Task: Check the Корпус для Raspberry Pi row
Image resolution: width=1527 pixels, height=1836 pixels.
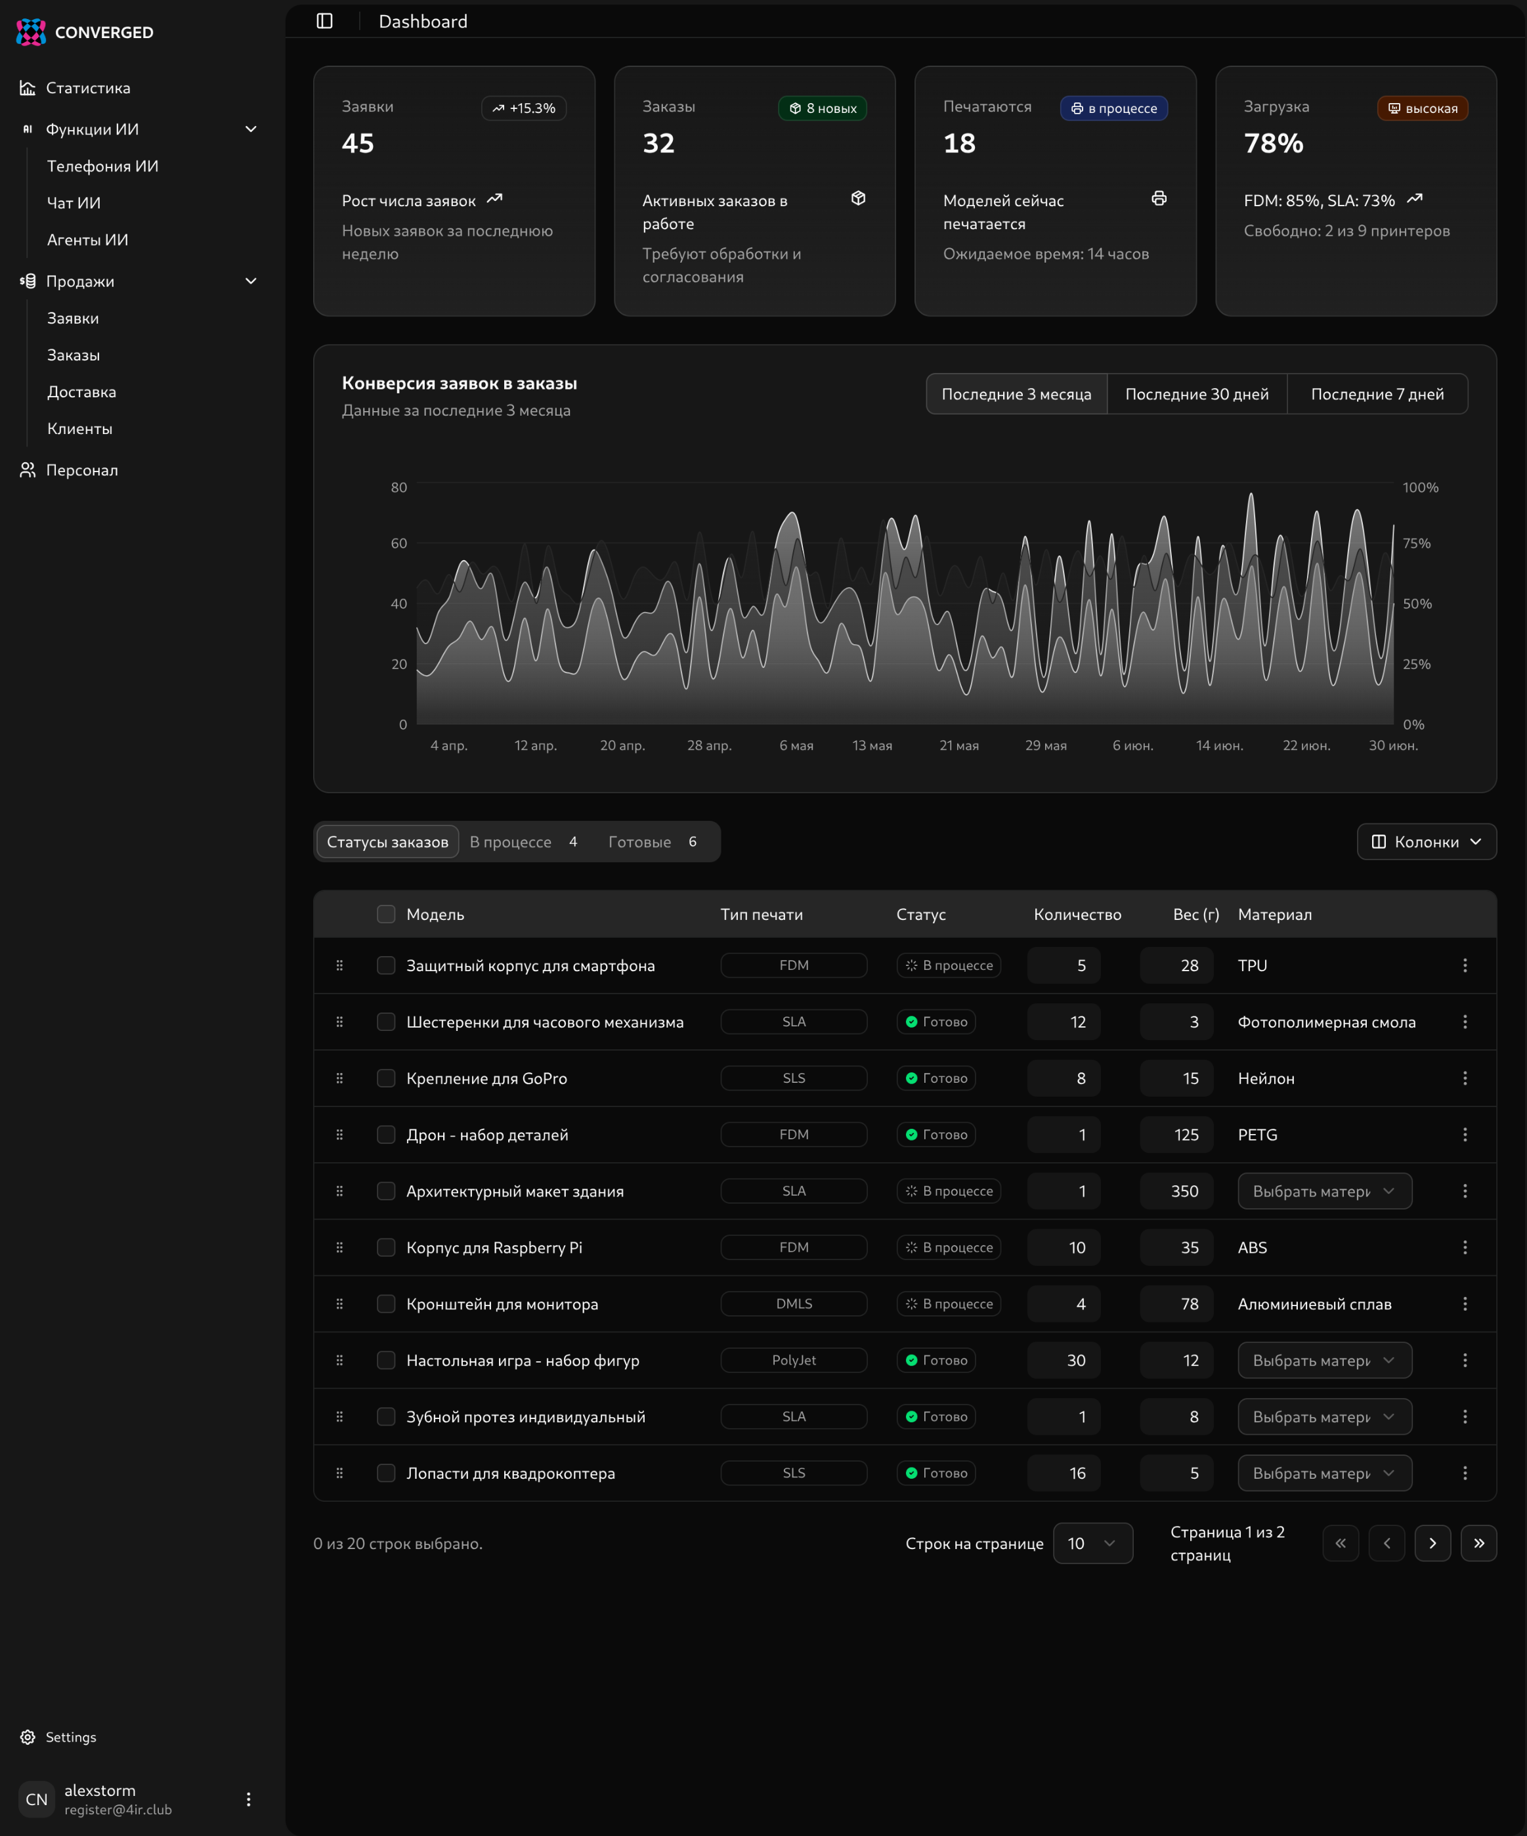Action: (x=385, y=1248)
